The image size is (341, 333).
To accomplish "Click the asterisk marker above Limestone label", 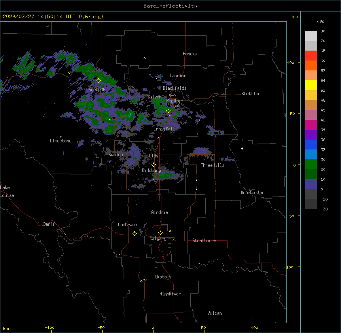I will point(61,137).
